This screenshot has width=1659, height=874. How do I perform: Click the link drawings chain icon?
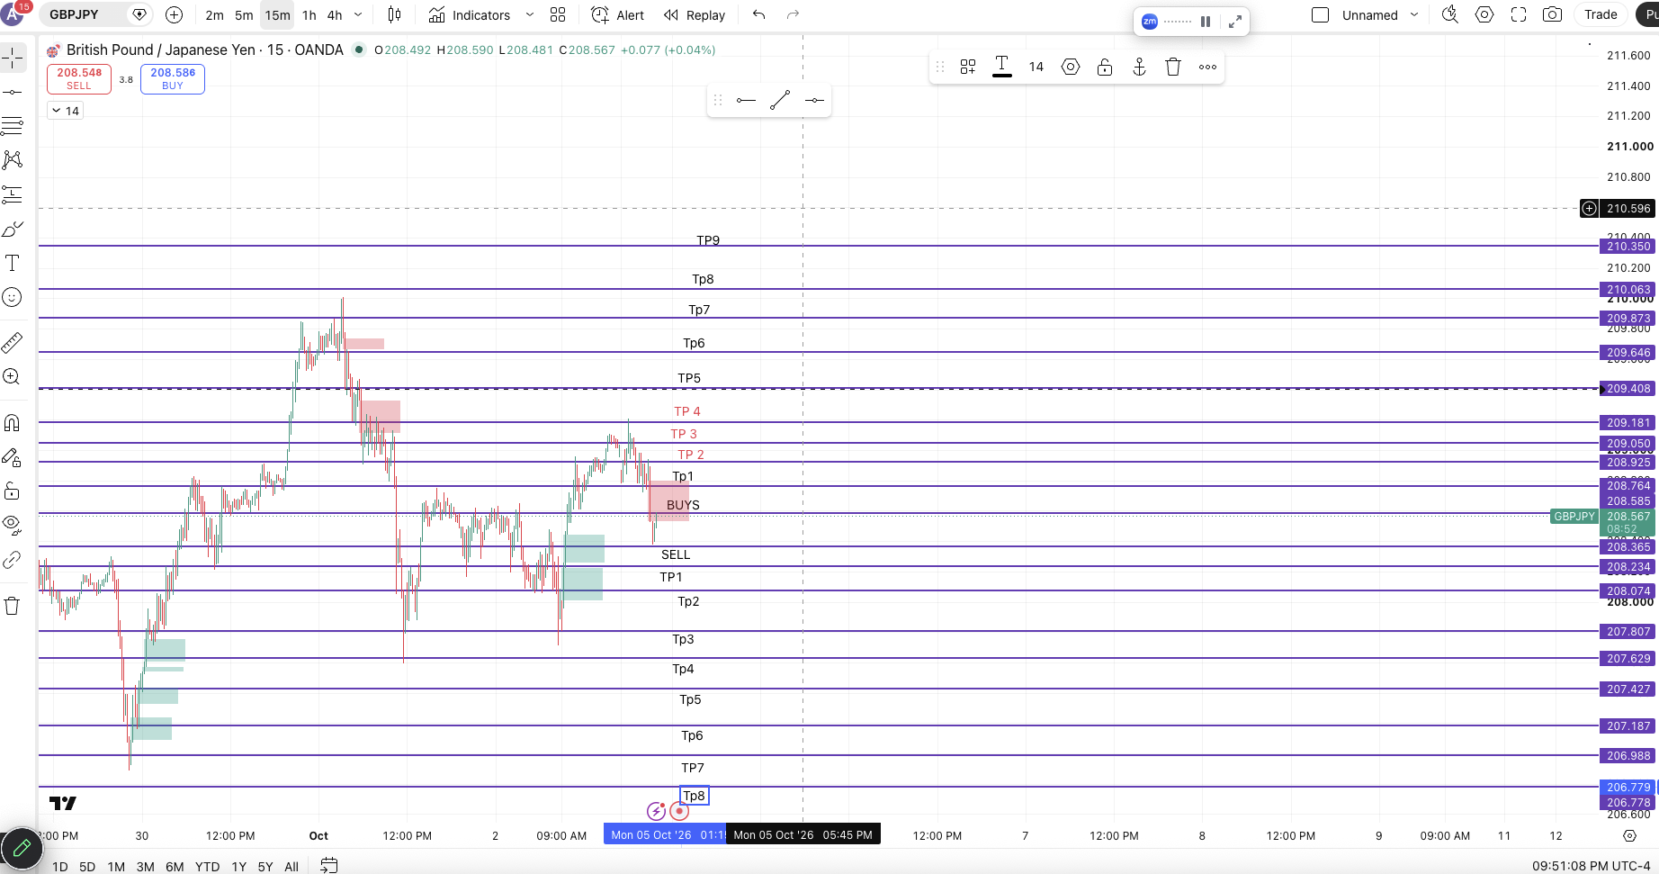click(13, 560)
